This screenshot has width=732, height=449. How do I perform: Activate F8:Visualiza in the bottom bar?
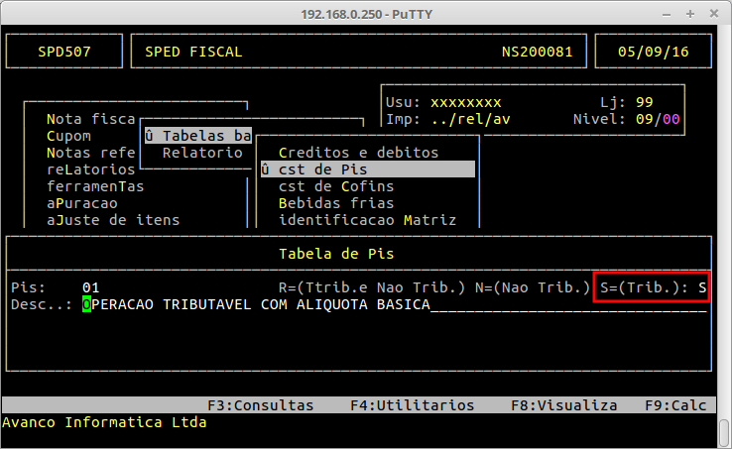[x=563, y=405]
